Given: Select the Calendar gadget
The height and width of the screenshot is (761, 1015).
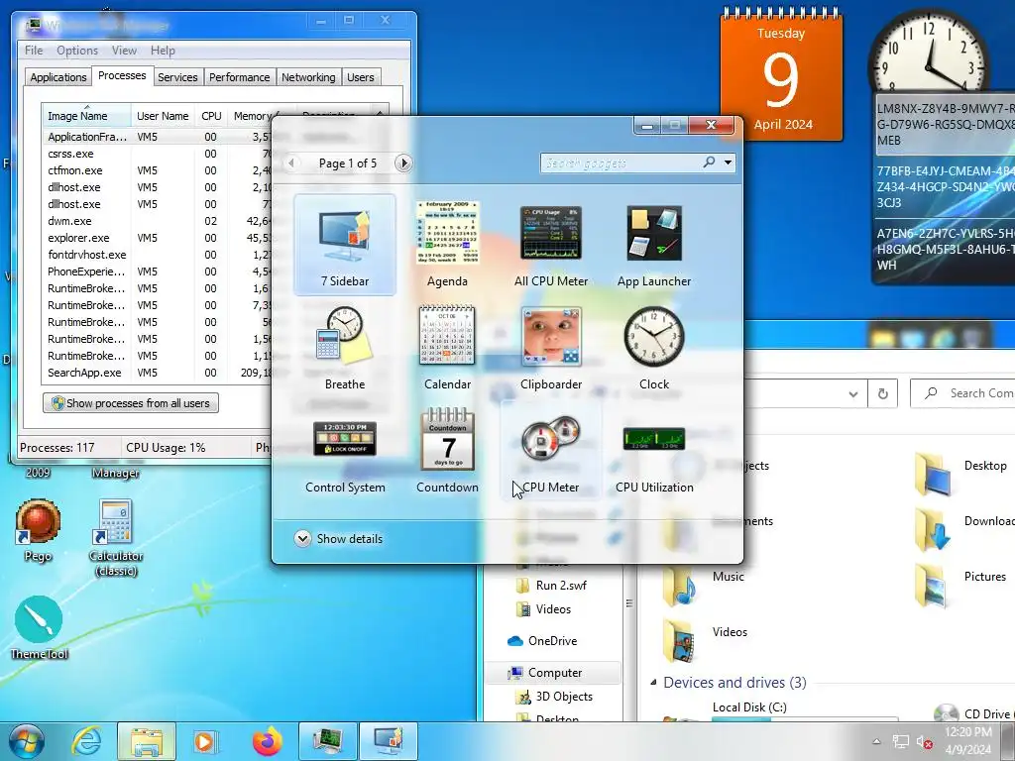Looking at the screenshot, I should 447,348.
